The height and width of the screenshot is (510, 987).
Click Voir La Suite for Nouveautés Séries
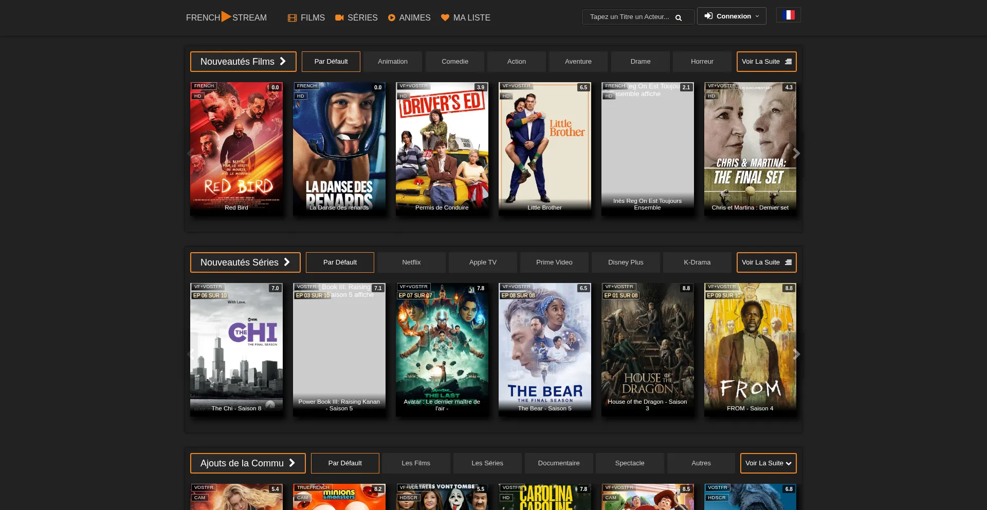point(766,262)
